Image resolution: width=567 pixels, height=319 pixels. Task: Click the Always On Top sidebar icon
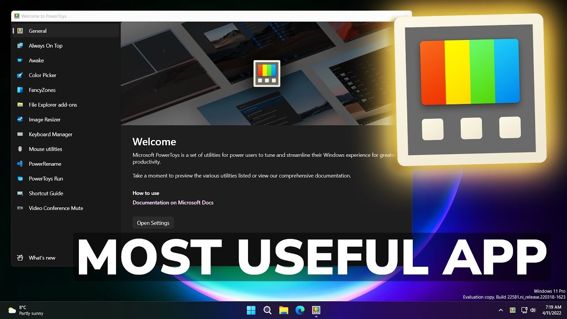20,46
